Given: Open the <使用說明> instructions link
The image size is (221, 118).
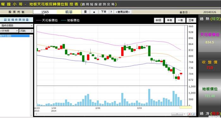Looking at the screenshot, I should (x=123, y=12).
